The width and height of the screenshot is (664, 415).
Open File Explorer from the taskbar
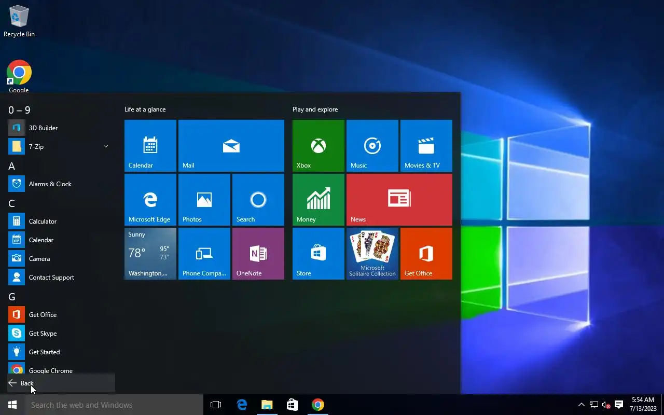267,405
